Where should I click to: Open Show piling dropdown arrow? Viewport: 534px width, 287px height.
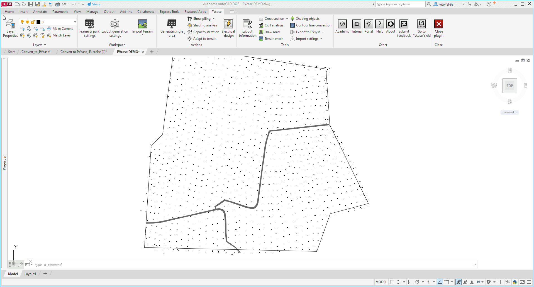(x=214, y=19)
